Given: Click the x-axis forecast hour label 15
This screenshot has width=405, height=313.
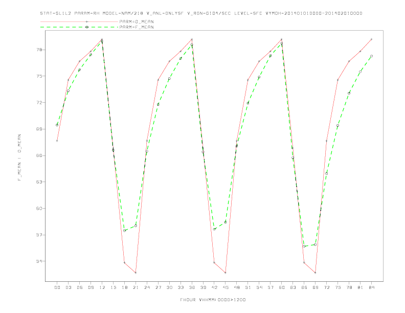Looking at the screenshot, I should click(x=113, y=287).
